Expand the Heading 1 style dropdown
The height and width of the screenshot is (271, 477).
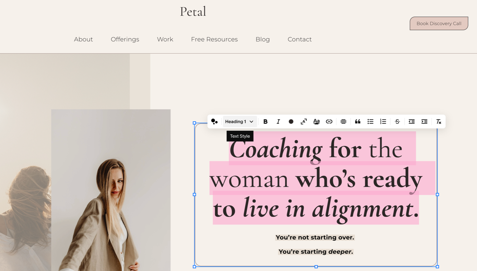(239, 122)
